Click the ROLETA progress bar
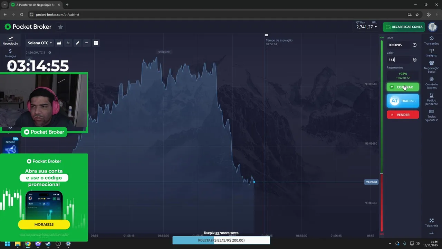The image size is (442, 249). pyautogui.click(x=221, y=240)
